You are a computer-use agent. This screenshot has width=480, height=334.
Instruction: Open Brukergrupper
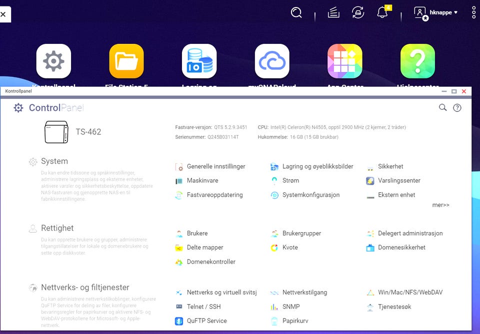(295, 234)
